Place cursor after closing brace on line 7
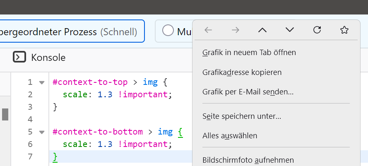This screenshot has width=368, height=166. pyautogui.click(x=58, y=157)
